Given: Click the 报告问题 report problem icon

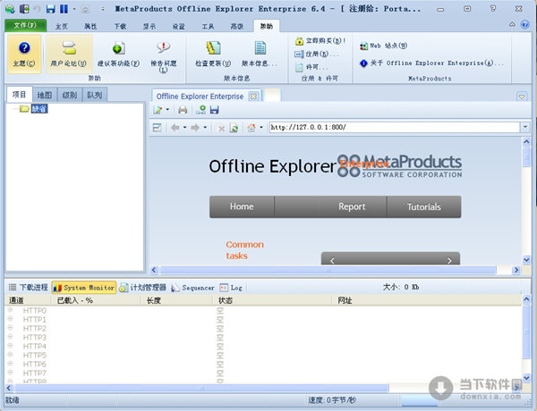Looking at the screenshot, I should [164, 47].
